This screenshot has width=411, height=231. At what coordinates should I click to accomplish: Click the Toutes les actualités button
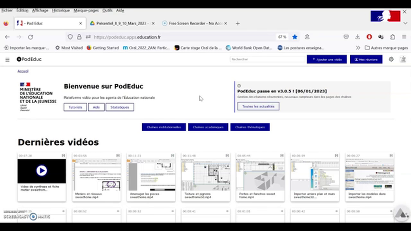point(258,106)
